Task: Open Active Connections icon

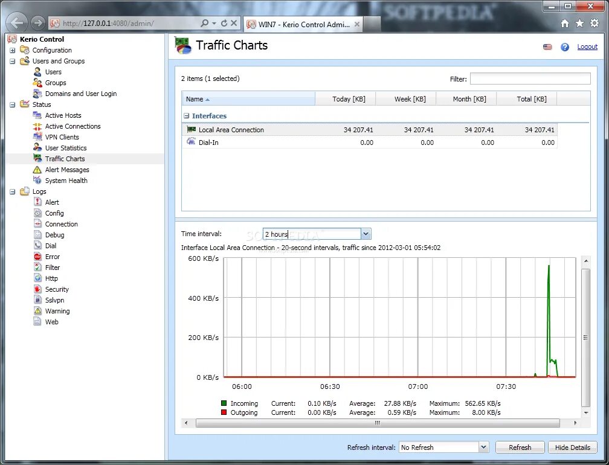Action: (37, 126)
